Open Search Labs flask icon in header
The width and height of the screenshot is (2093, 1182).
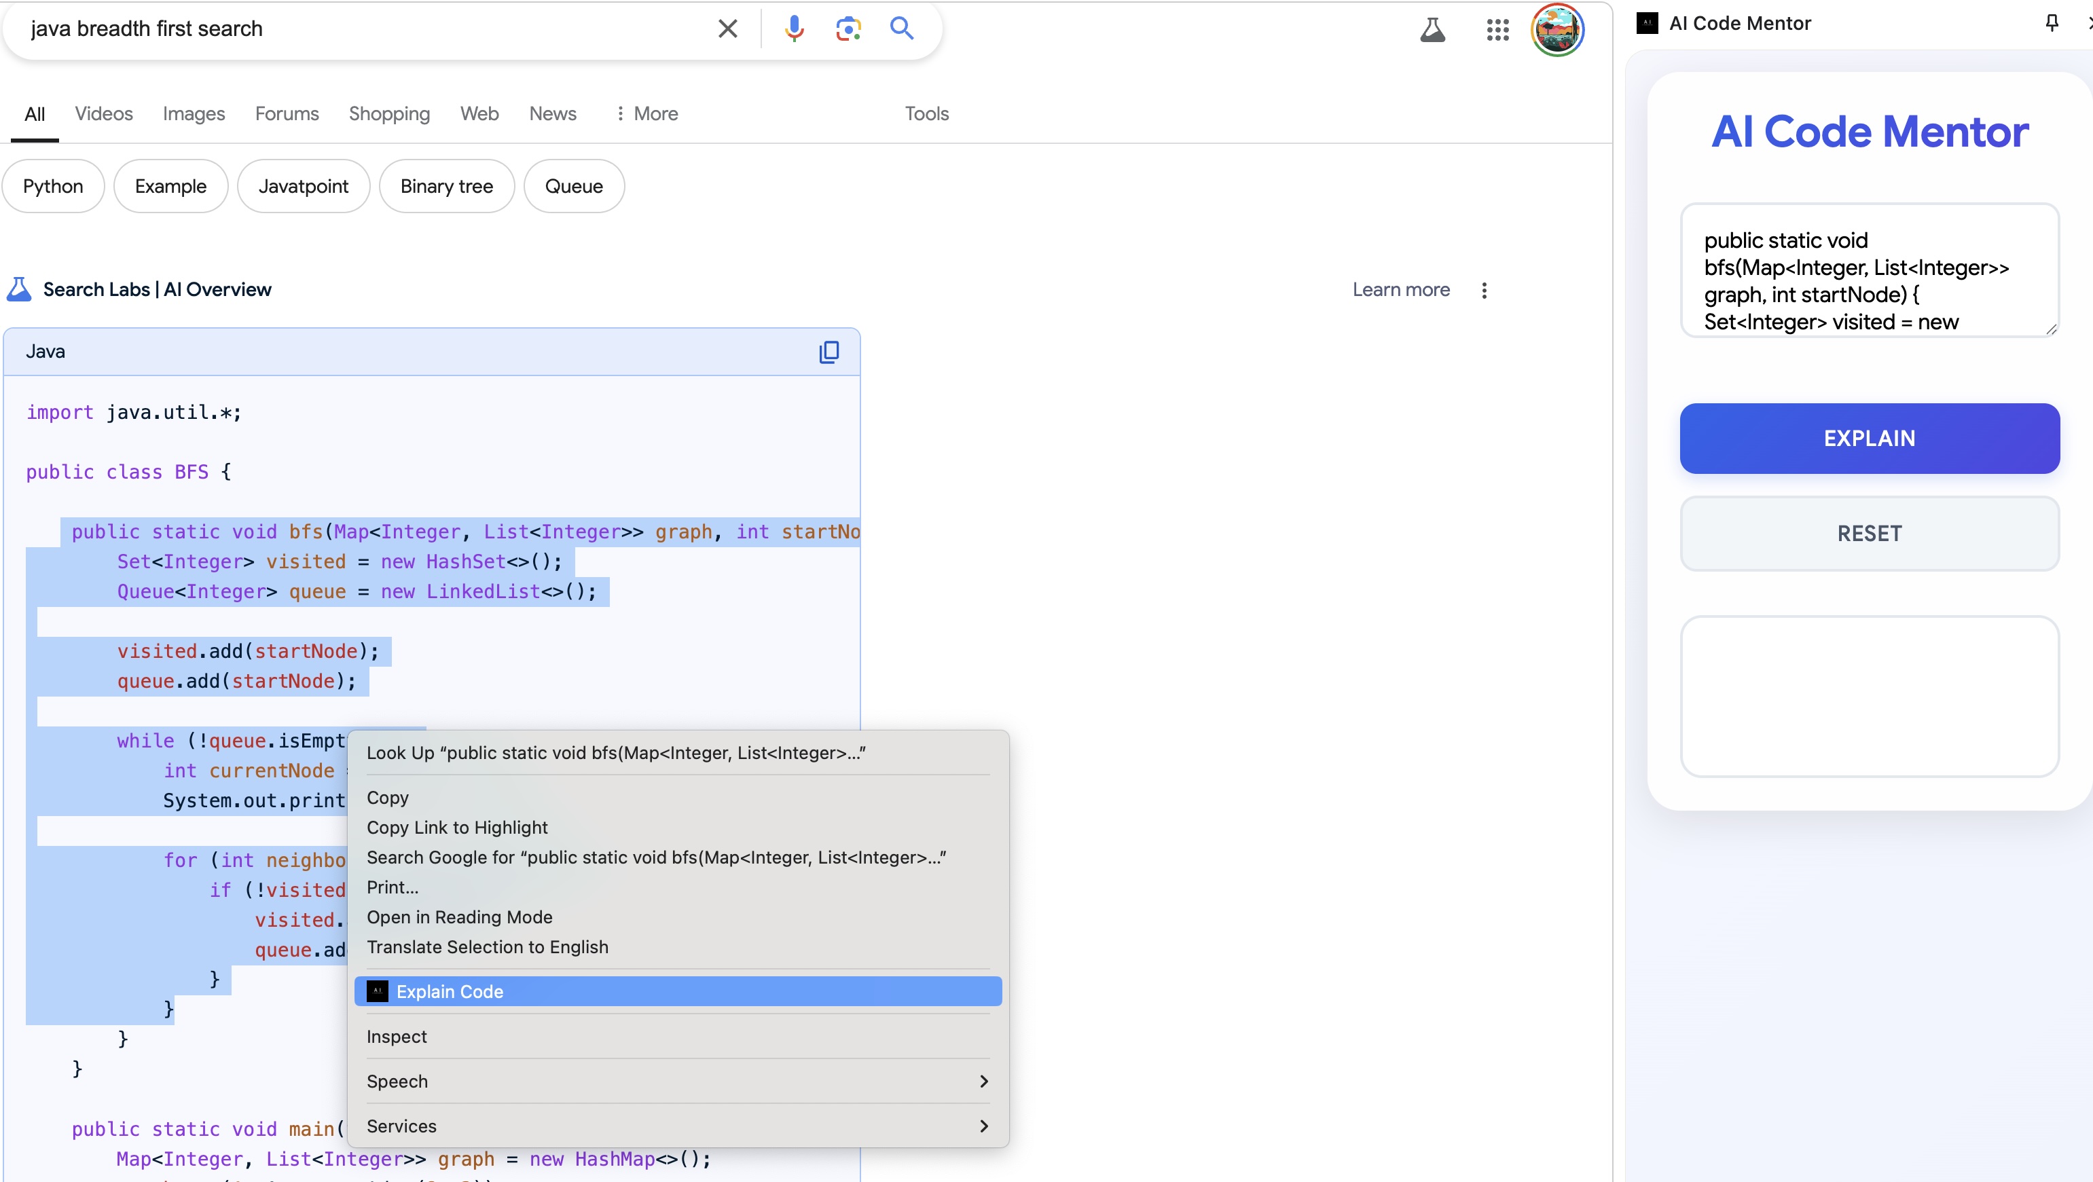1432,31
